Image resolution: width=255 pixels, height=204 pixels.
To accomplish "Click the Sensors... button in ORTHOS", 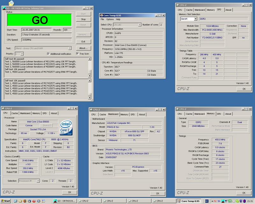I will point(84,35).
